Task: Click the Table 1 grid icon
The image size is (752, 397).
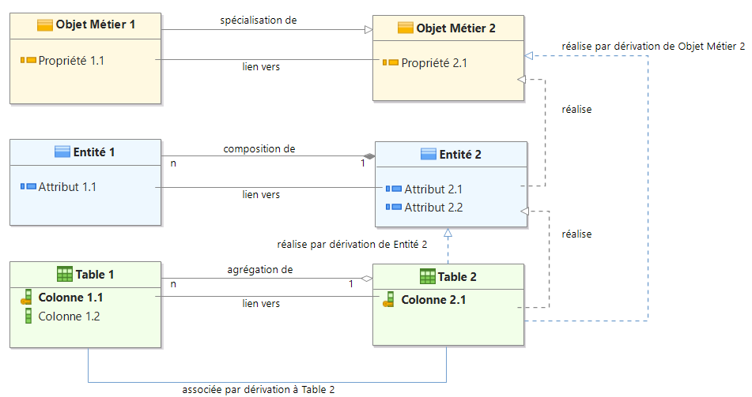Action: click(x=65, y=275)
